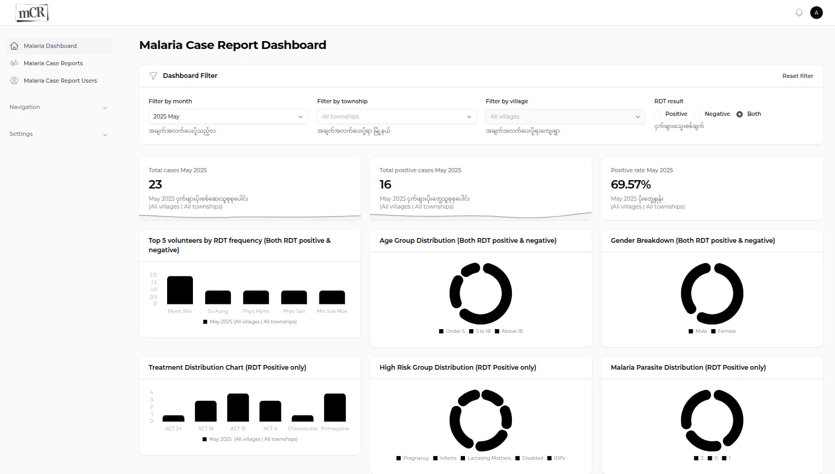Go to Malaria Case Reports page

coord(53,63)
